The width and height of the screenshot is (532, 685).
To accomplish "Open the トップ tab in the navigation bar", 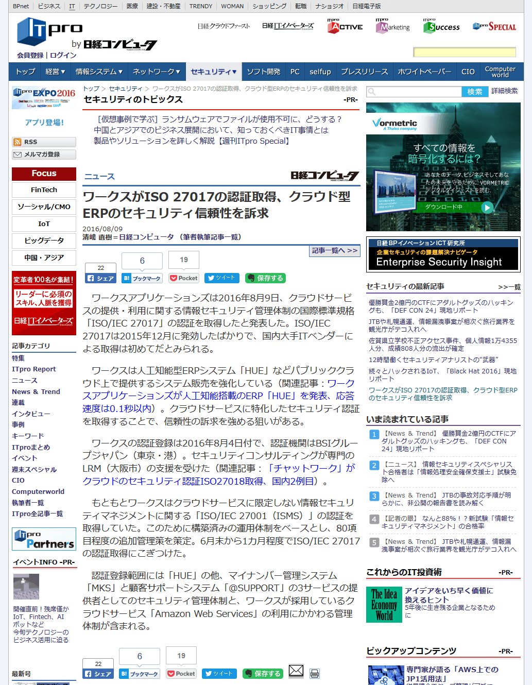I will (x=25, y=72).
